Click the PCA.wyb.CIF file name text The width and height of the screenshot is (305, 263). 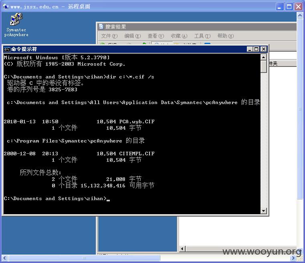pos(137,122)
